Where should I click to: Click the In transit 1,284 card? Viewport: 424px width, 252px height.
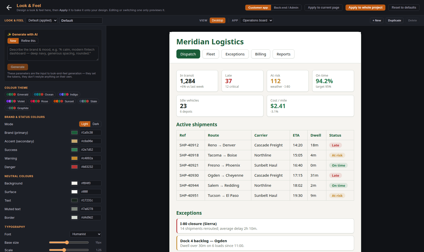pos(197,81)
